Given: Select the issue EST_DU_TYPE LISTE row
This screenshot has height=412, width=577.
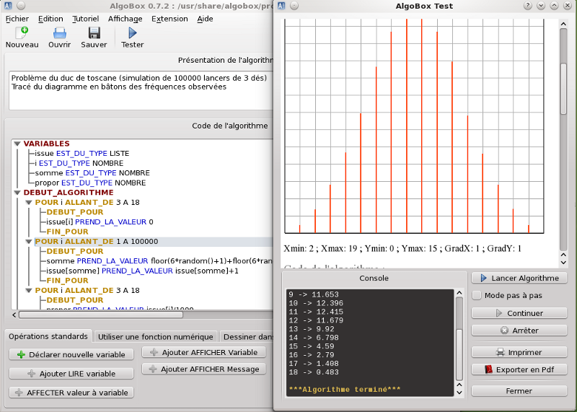Looking at the screenshot, I should [x=82, y=154].
